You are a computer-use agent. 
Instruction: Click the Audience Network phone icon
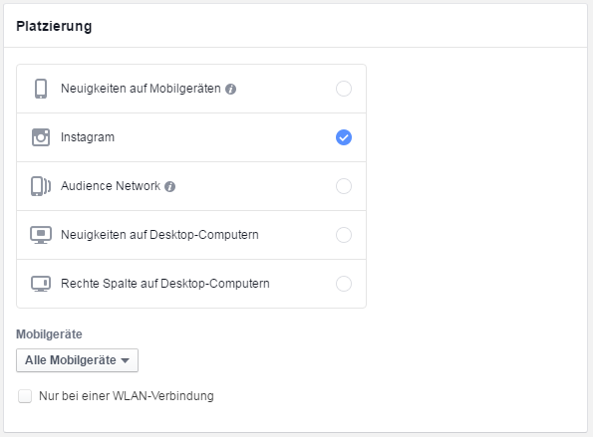click(x=41, y=186)
